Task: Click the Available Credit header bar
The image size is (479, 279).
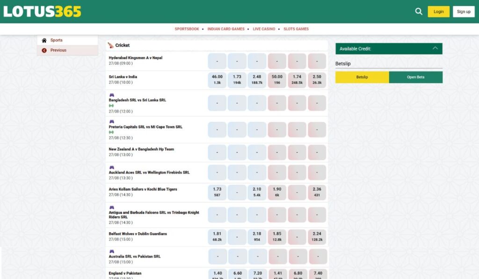Action: (x=389, y=49)
